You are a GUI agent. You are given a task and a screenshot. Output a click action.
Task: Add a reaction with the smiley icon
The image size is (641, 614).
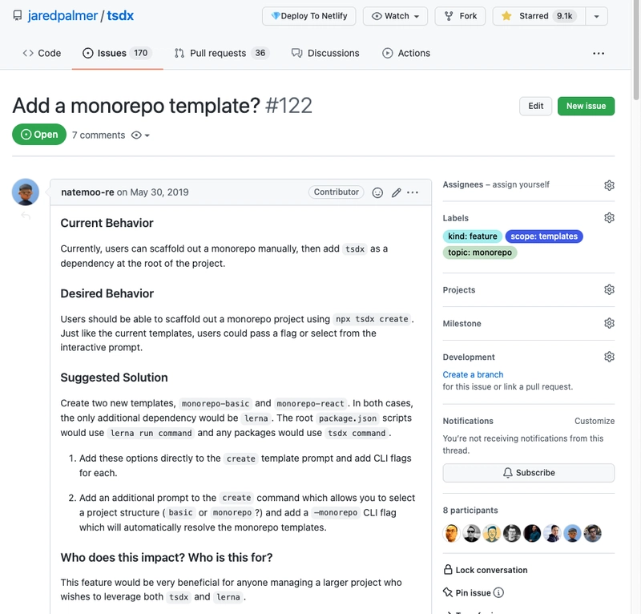tap(377, 192)
